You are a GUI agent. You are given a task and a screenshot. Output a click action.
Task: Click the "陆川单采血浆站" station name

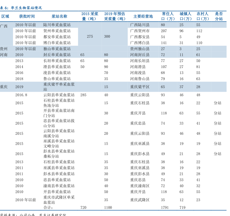click(x=57, y=25)
